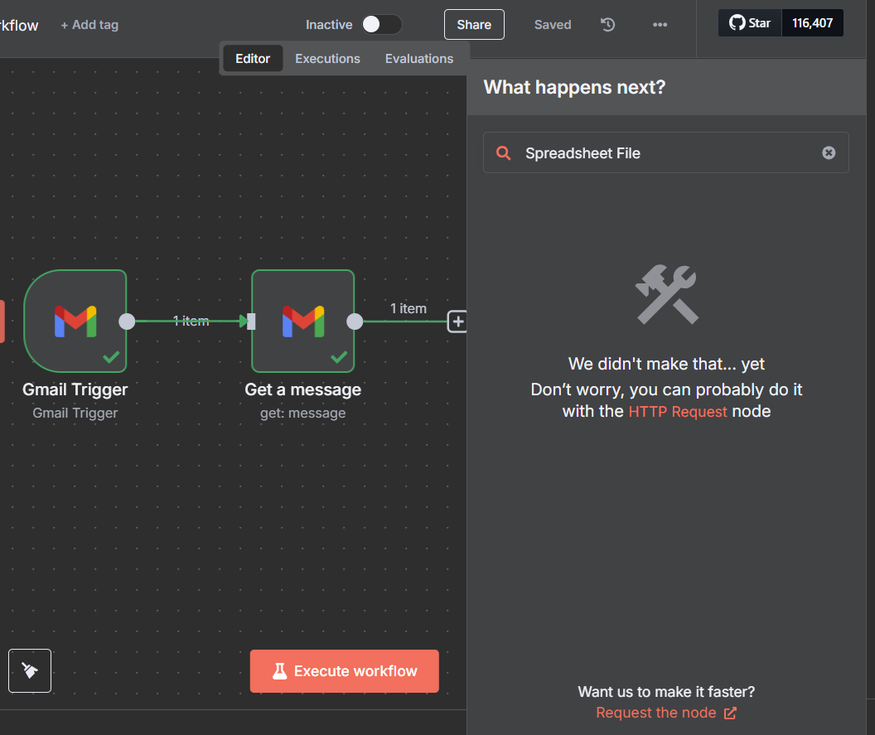Click the crossed tools placeholder icon
The width and height of the screenshot is (875, 735).
666,294
